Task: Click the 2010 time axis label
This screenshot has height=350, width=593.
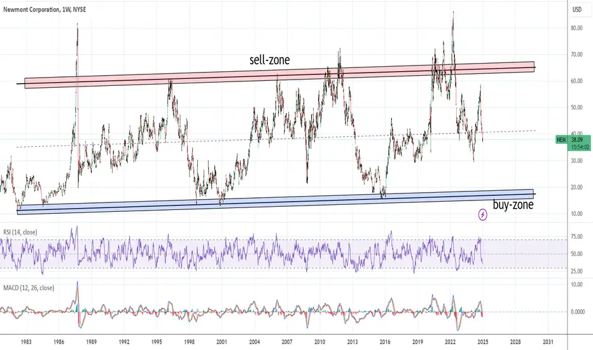Action: [319, 342]
